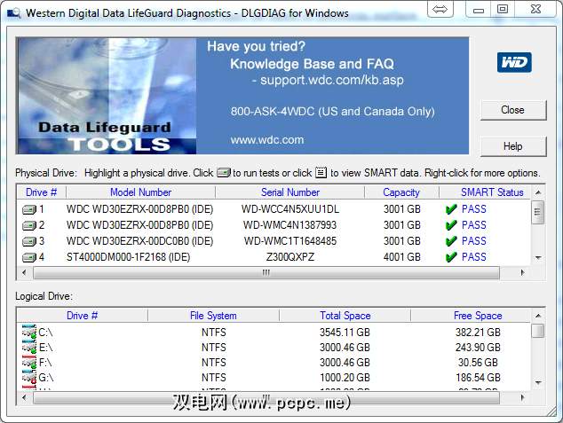The width and height of the screenshot is (563, 423).
Task: Click right arrow of physical drive horizontal scrollbar
Action: point(522,273)
